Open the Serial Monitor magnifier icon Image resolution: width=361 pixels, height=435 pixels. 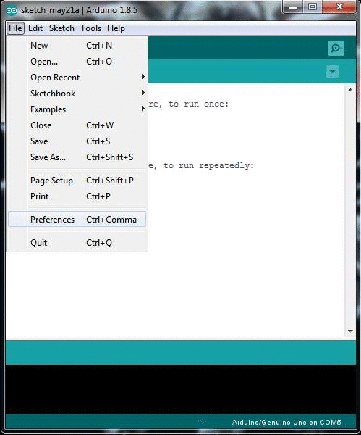point(336,49)
